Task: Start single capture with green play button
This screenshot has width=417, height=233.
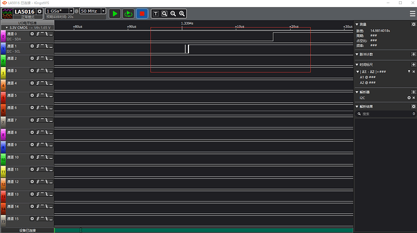Action: point(115,13)
